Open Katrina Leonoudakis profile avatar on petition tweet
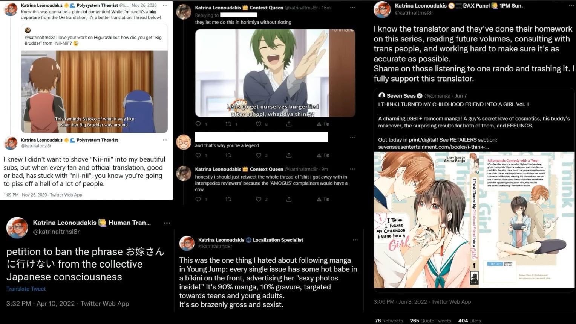576x324 pixels. point(17,227)
